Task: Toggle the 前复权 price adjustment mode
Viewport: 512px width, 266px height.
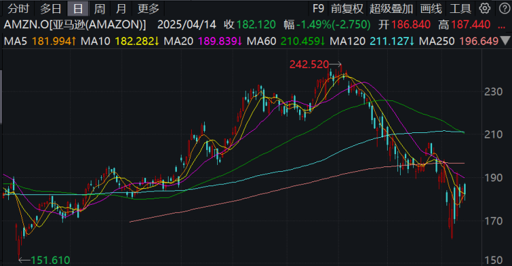Action: tap(347, 8)
